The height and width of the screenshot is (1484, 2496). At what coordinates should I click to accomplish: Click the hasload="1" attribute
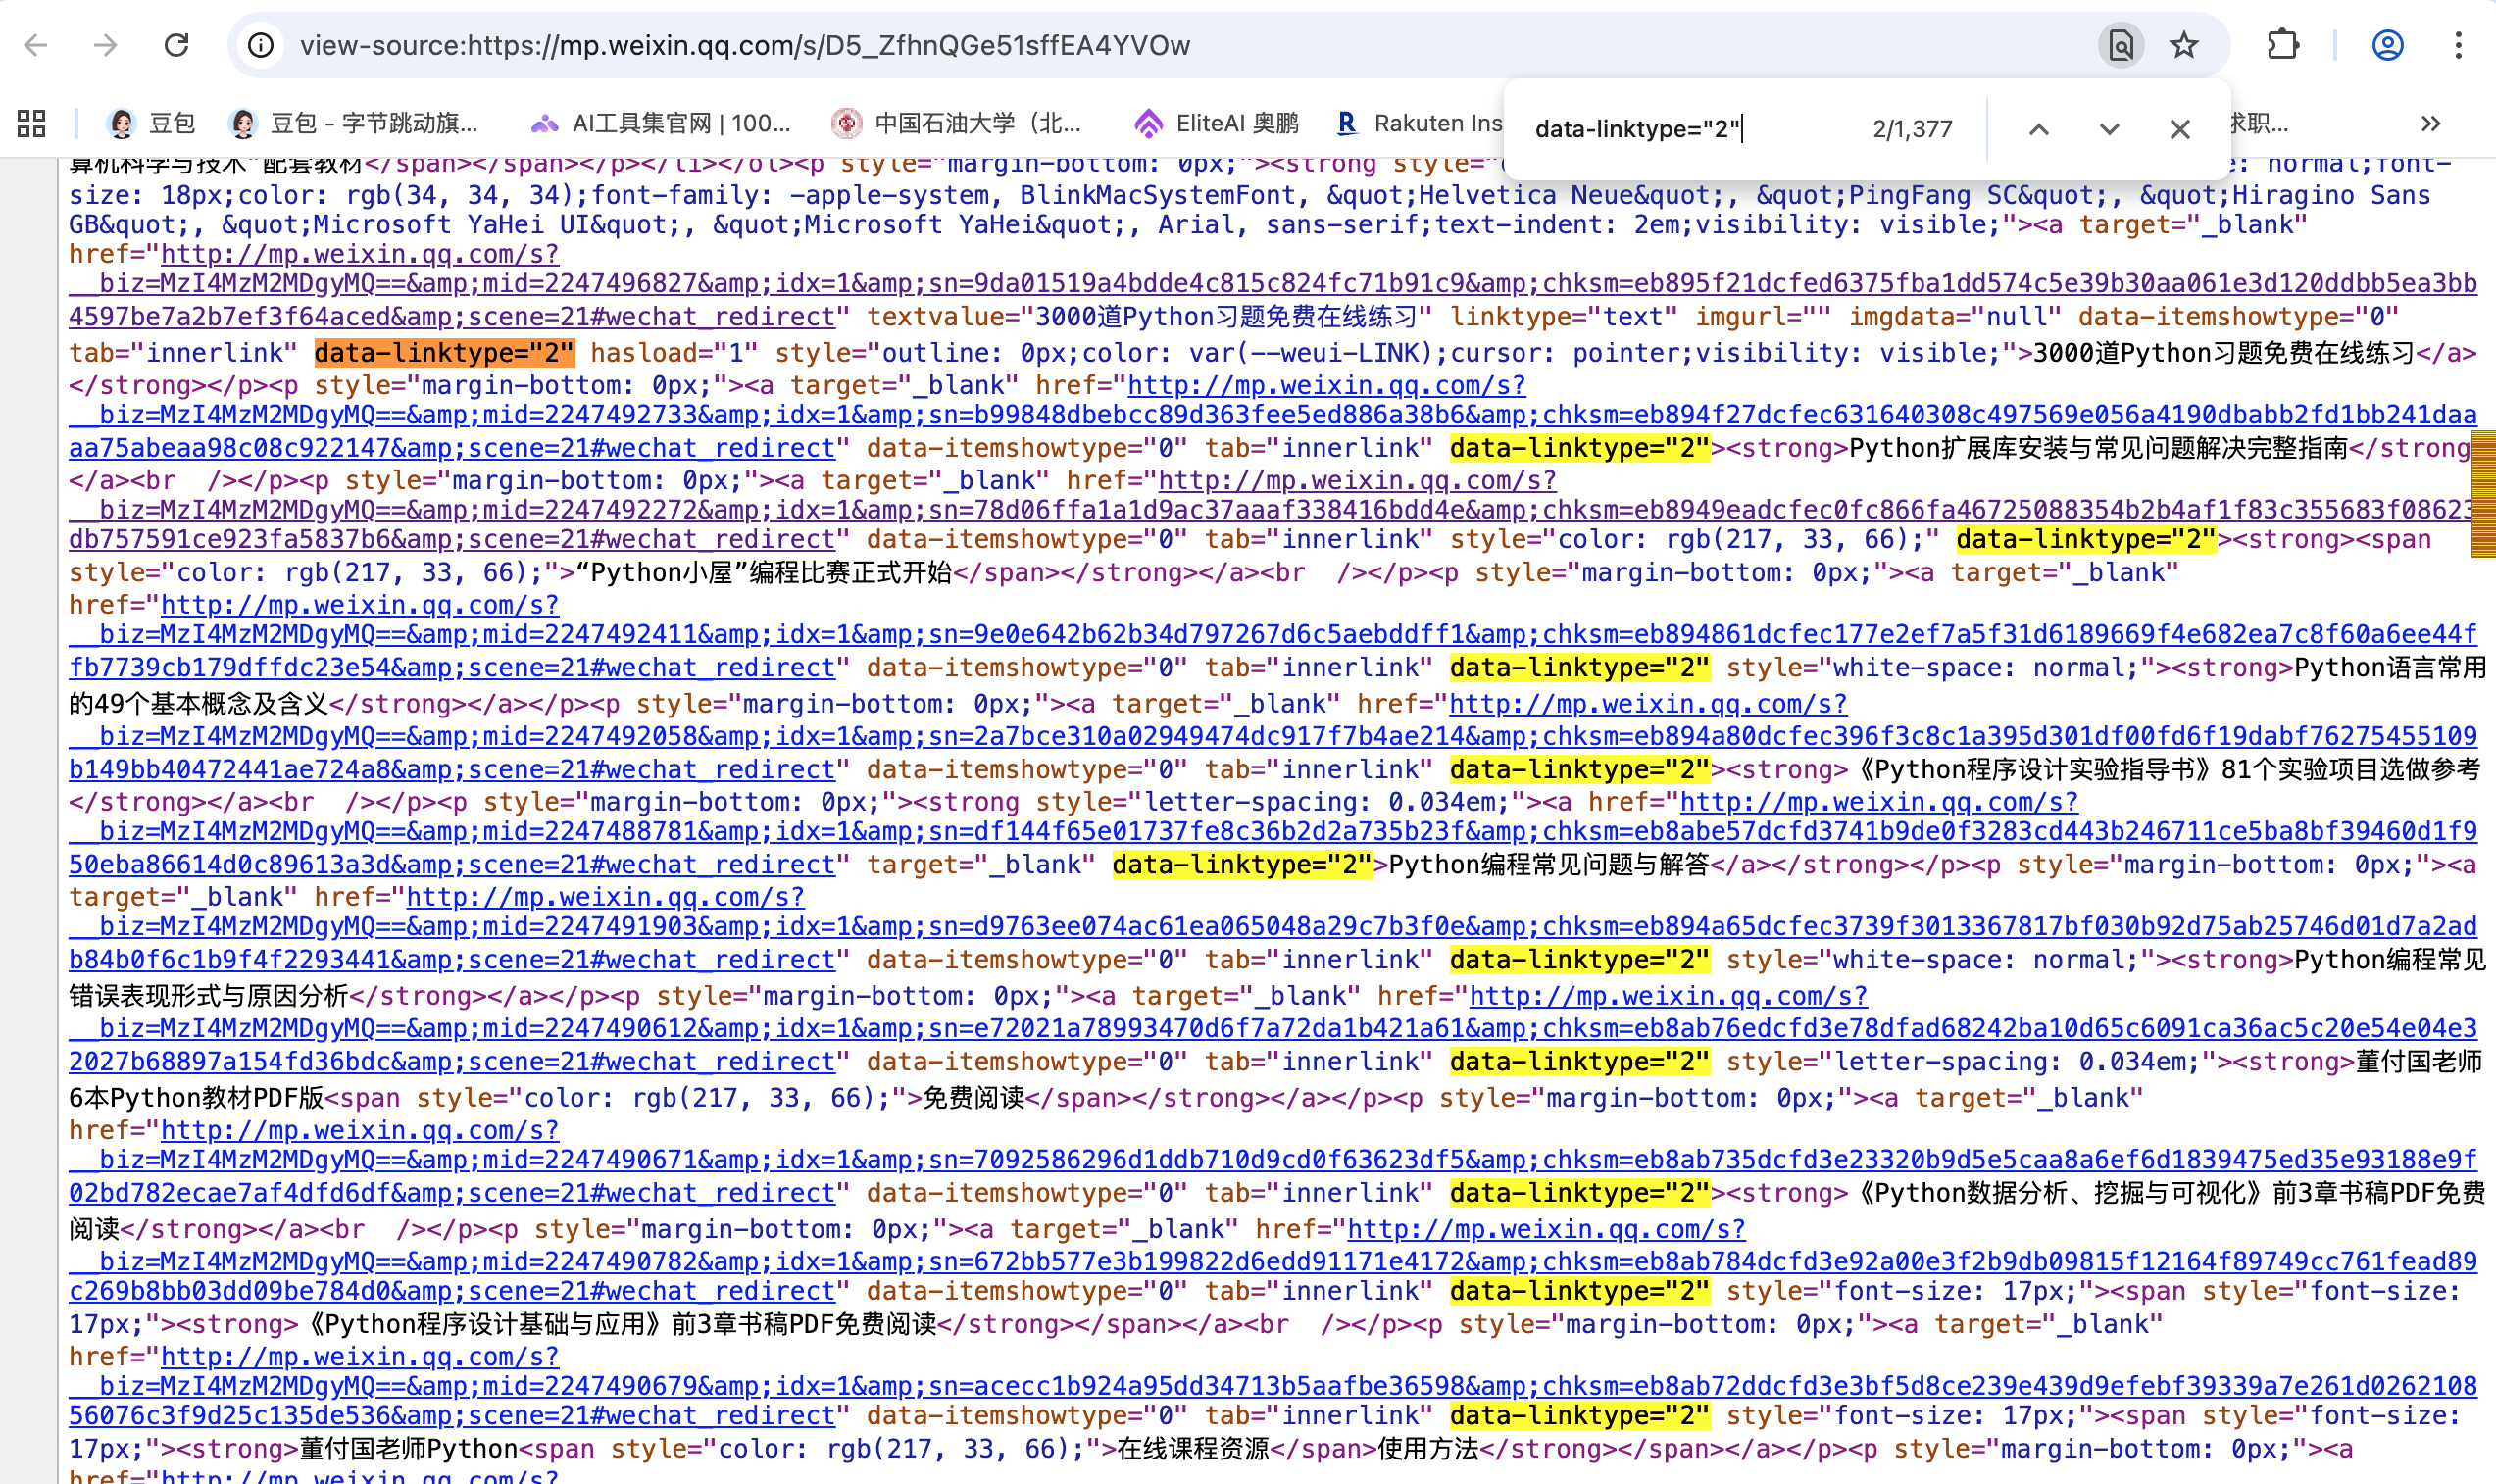[x=674, y=353]
